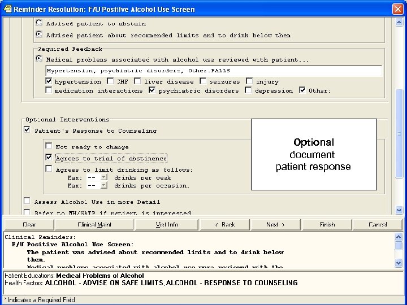The image size is (407, 305).
Task: Cancel the reminder resolution dialog
Action: 378,224
